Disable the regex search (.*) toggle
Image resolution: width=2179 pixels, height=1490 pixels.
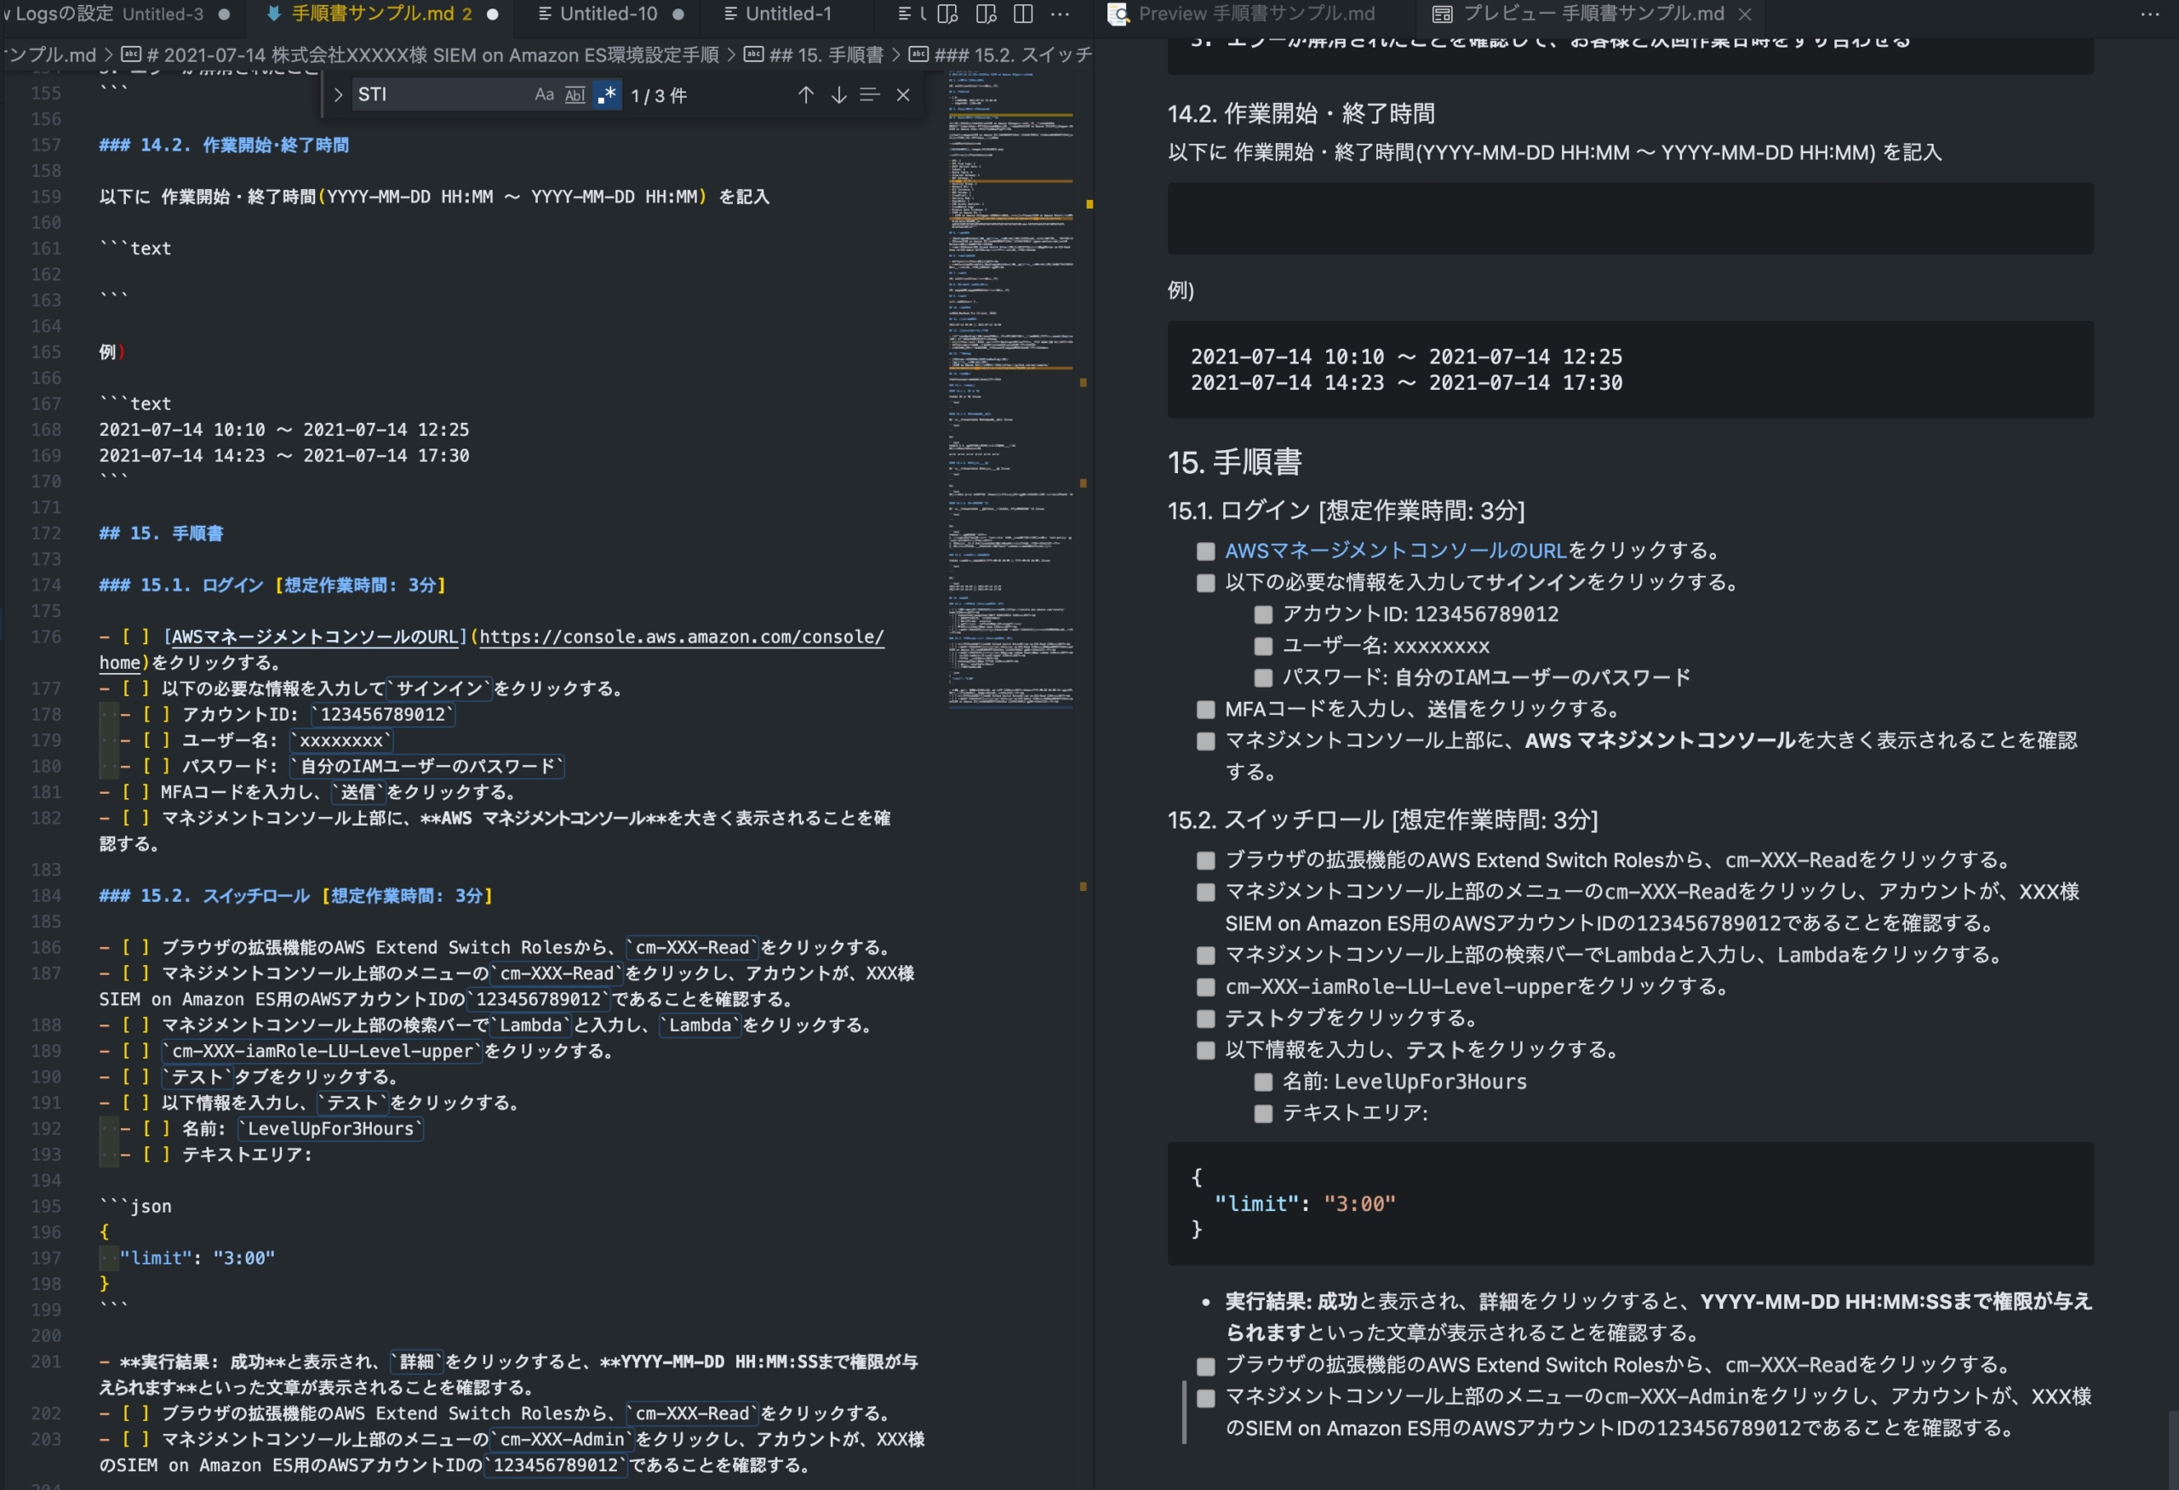[x=607, y=94]
